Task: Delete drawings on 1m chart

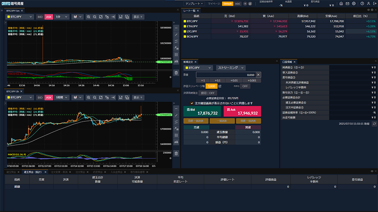Action: [x=176, y=73]
